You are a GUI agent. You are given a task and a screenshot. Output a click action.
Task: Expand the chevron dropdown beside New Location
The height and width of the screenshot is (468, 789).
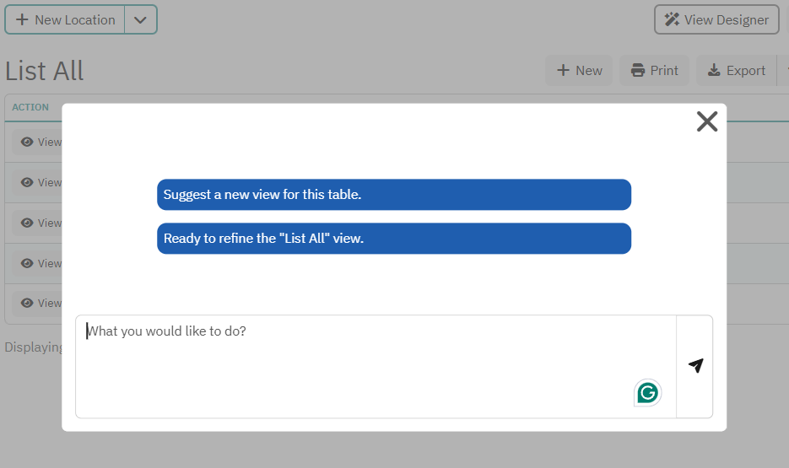click(x=140, y=19)
